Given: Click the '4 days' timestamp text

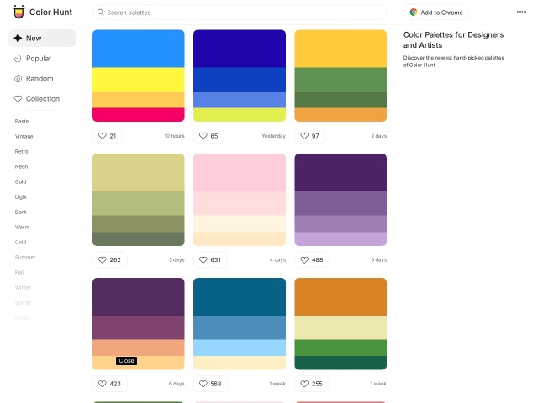Looking at the screenshot, I should point(277,259).
